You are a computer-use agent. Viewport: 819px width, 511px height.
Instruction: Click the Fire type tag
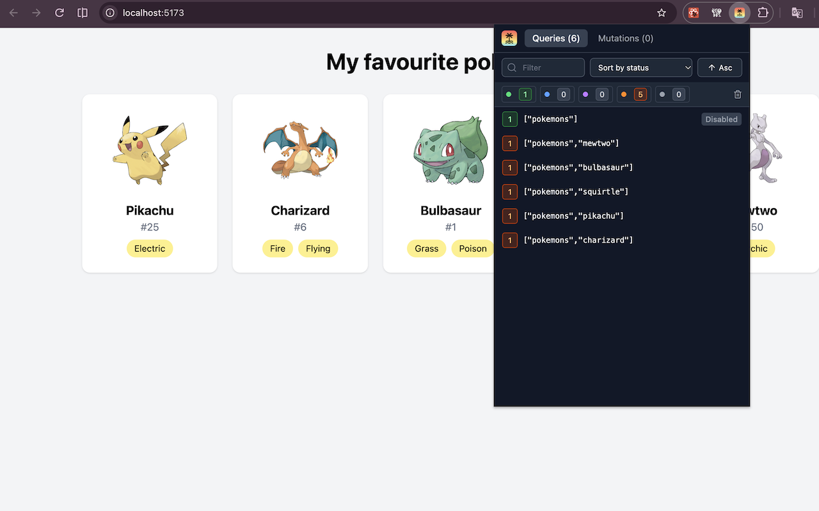278,248
